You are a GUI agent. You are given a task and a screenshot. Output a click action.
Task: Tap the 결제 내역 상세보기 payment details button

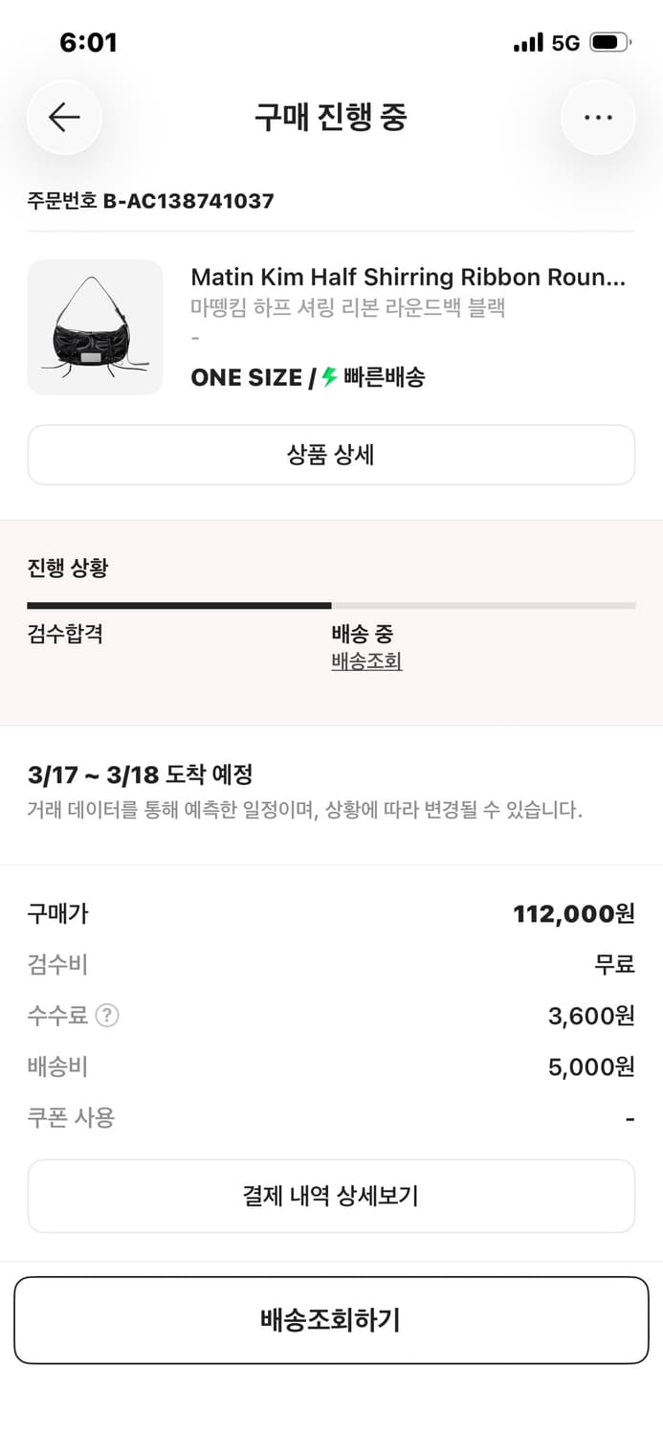coord(331,1195)
